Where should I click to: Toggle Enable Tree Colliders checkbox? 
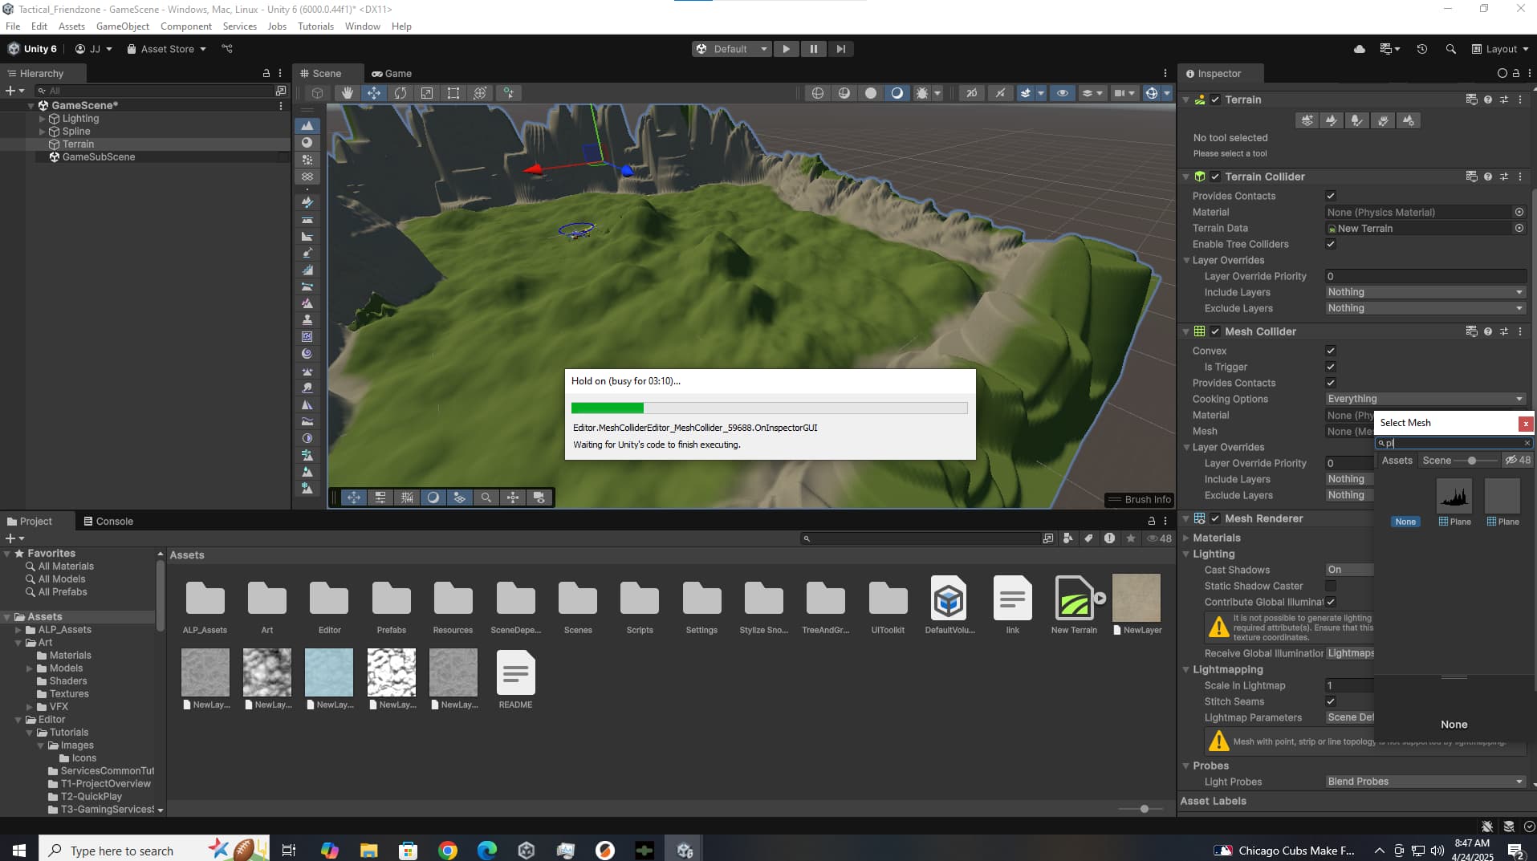click(x=1330, y=244)
